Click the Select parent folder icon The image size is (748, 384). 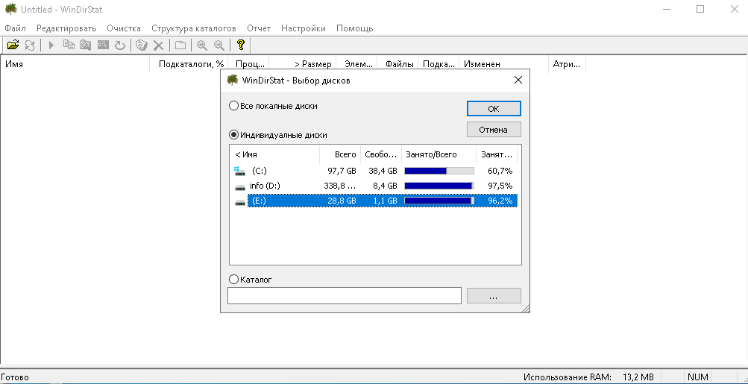pos(180,45)
